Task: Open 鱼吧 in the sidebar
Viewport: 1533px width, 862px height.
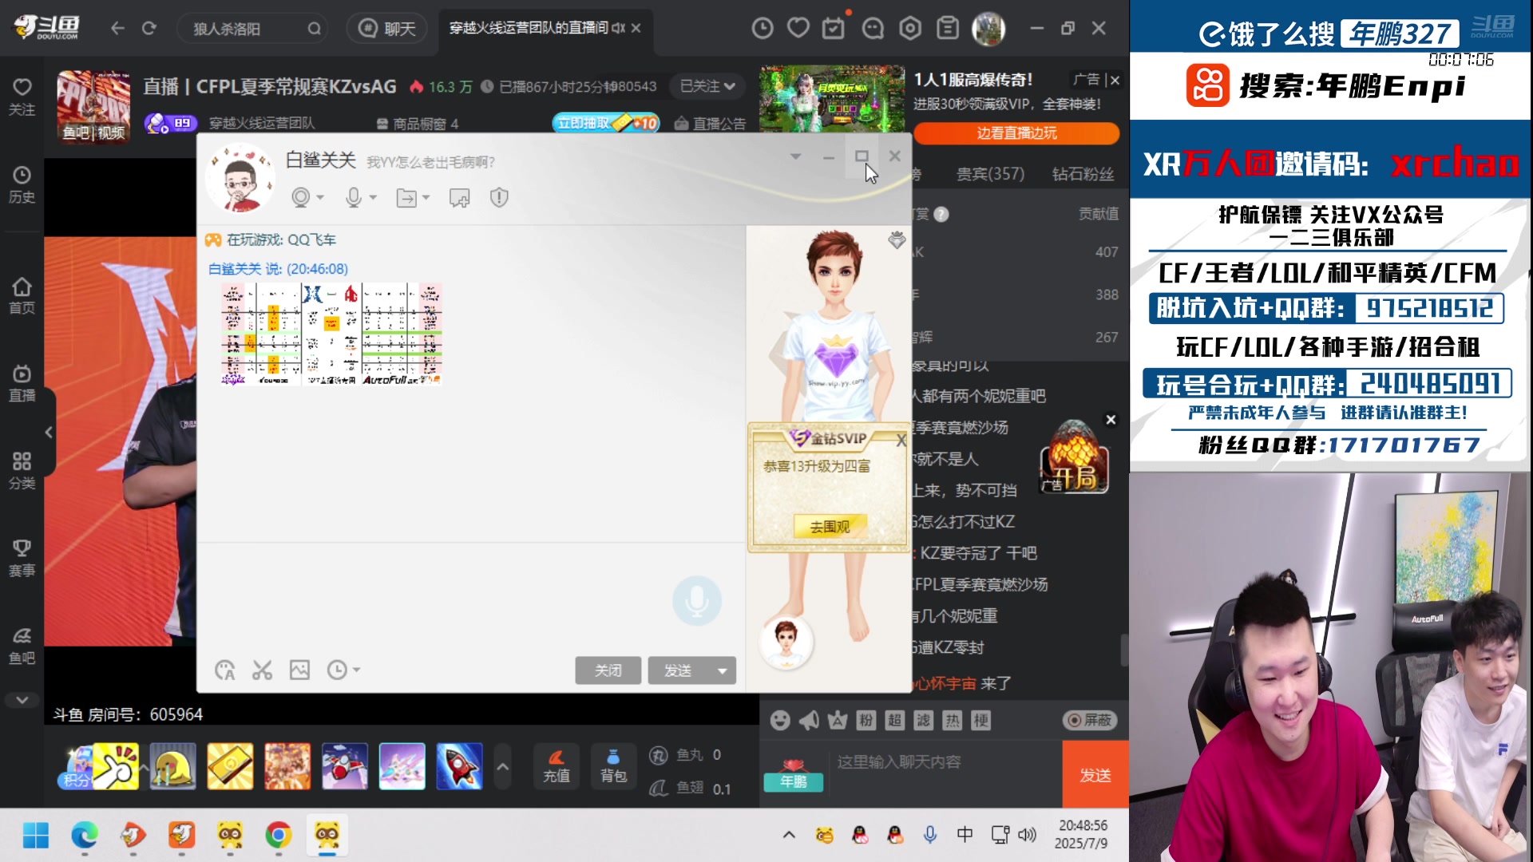Action: [22, 646]
